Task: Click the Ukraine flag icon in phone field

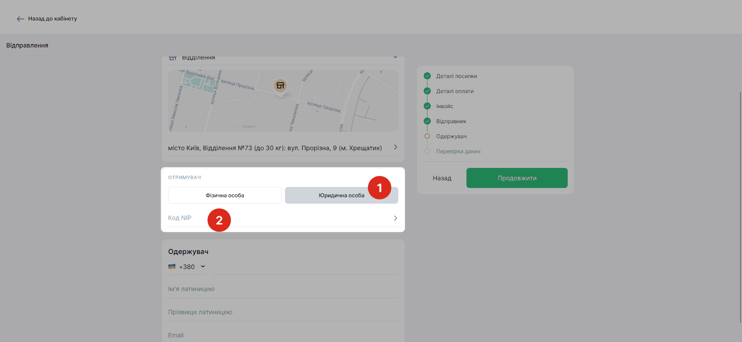Action: point(172,267)
